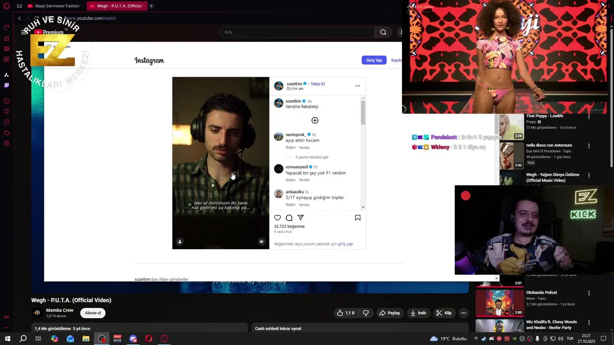Screen dimensions: 614x345
Task: Open GX Control speedometer in sidebar
Action: (x=7, y=28)
